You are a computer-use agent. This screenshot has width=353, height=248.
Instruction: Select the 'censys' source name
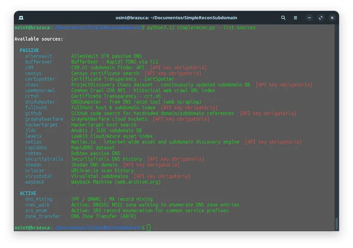(33, 73)
